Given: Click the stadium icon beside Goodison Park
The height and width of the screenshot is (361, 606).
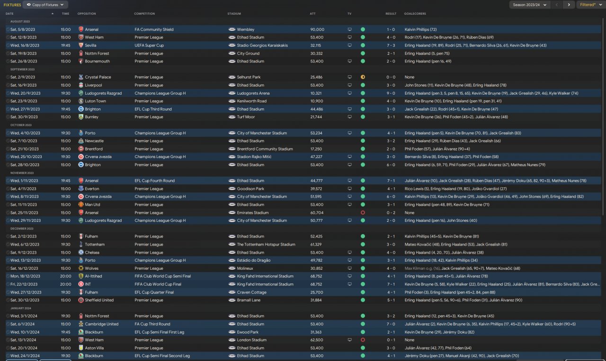Looking at the screenshot, I should [232, 189].
